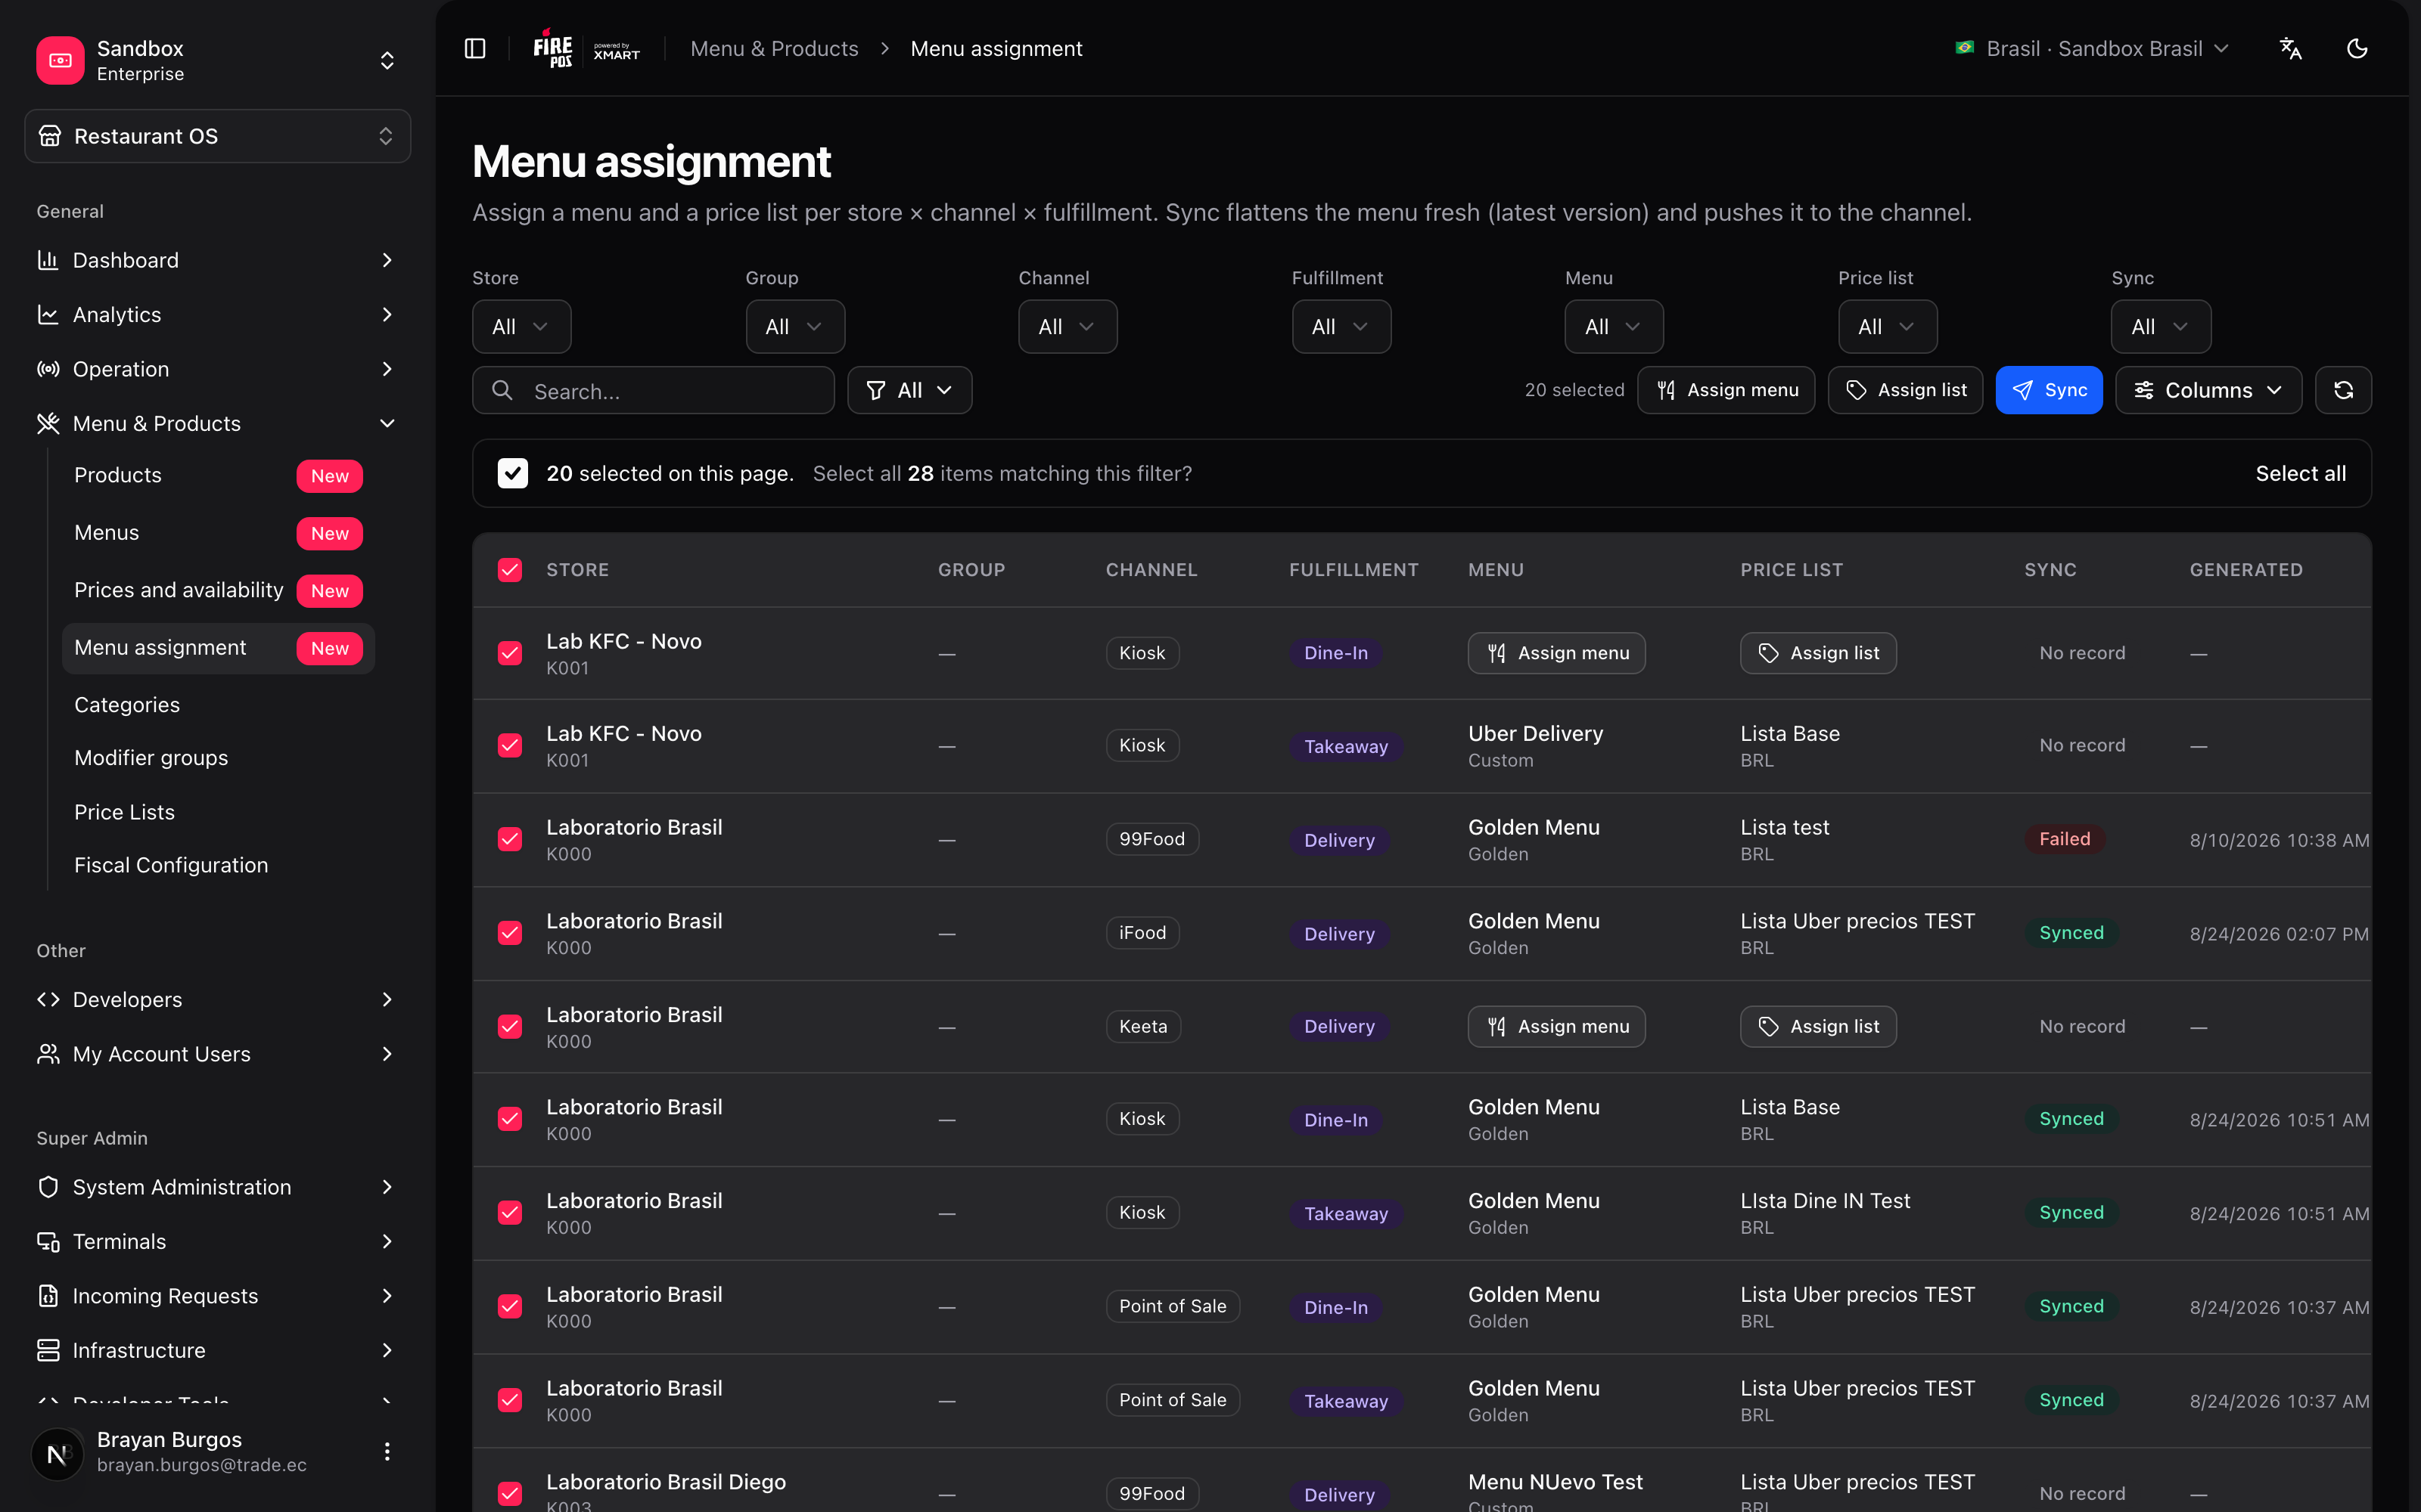The height and width of the screenshot is (1512, 2421).
Task: Toggle the sidebar panel icon
Action: click(475, 48)
